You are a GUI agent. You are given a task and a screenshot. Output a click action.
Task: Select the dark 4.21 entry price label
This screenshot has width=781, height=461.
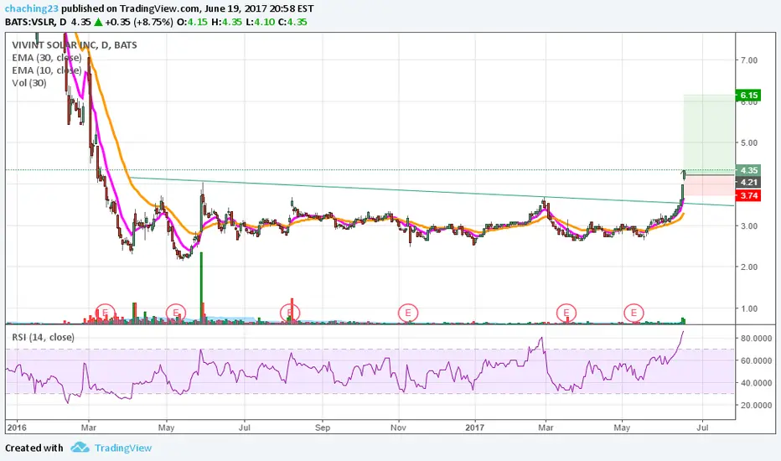tap(748, 183)
